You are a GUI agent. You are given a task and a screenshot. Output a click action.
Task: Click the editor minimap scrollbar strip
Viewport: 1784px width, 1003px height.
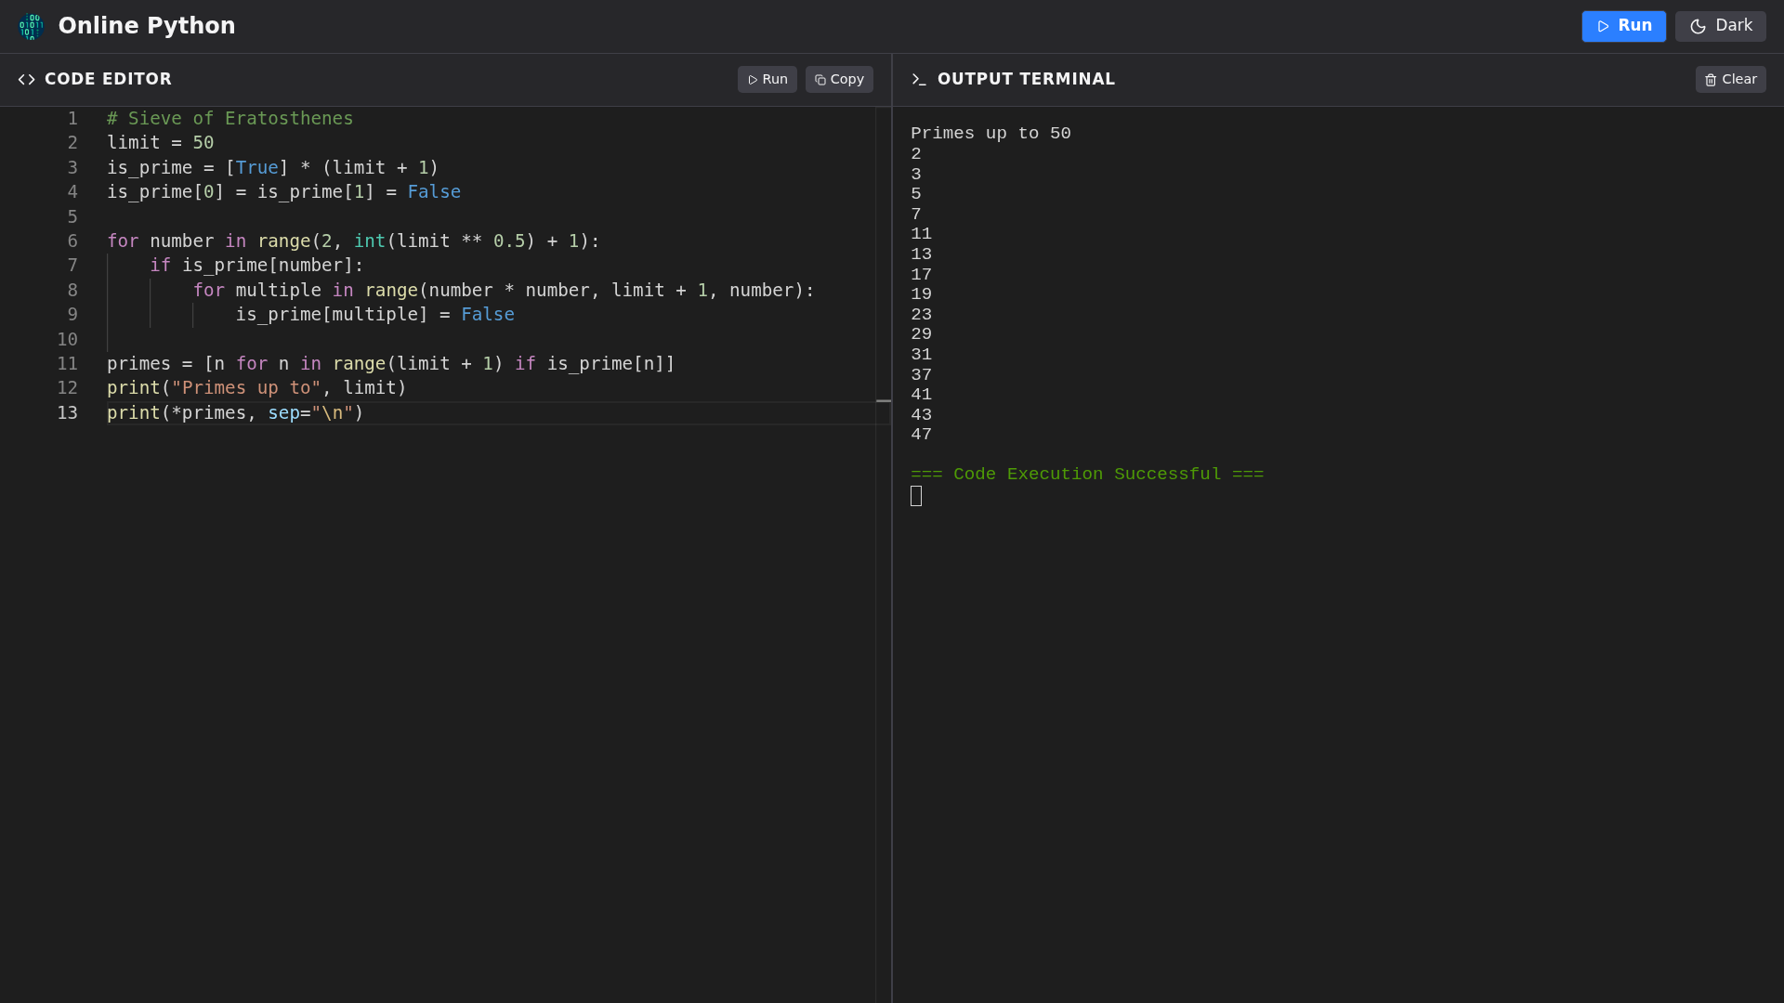coord(883,554)
